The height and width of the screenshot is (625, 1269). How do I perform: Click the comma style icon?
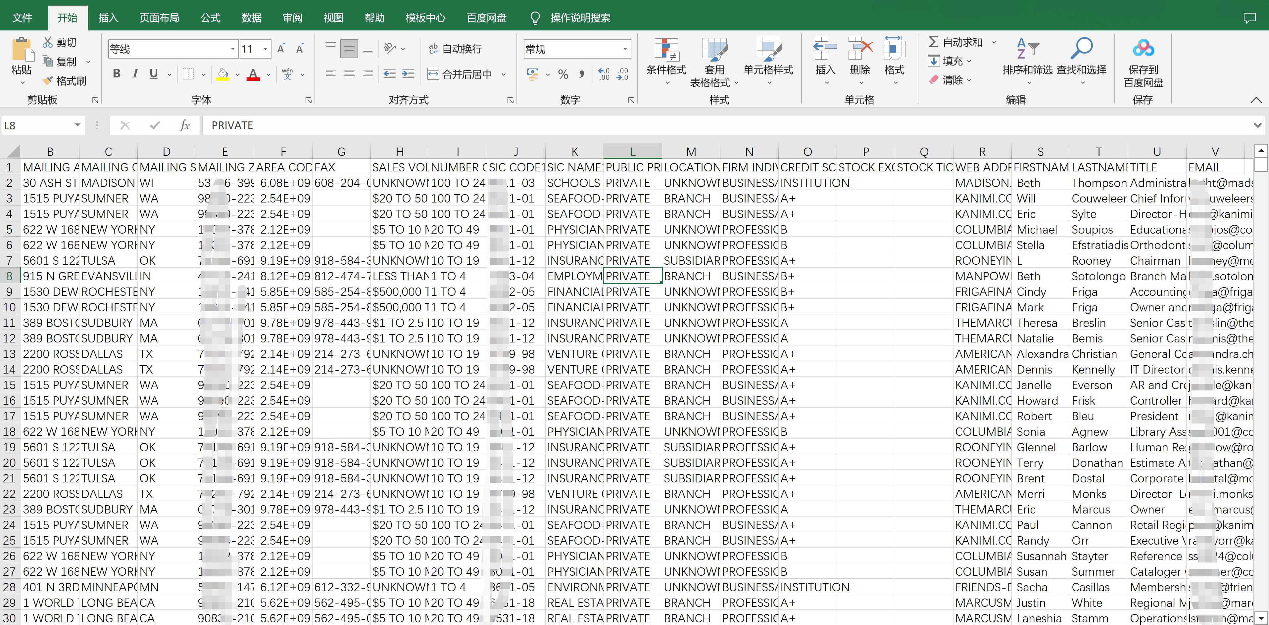pos(582,74)
